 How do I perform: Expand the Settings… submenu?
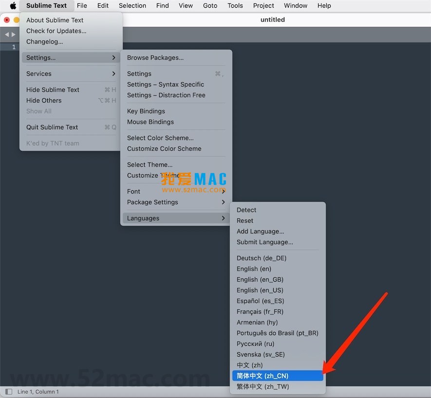[x=71, y=58]
